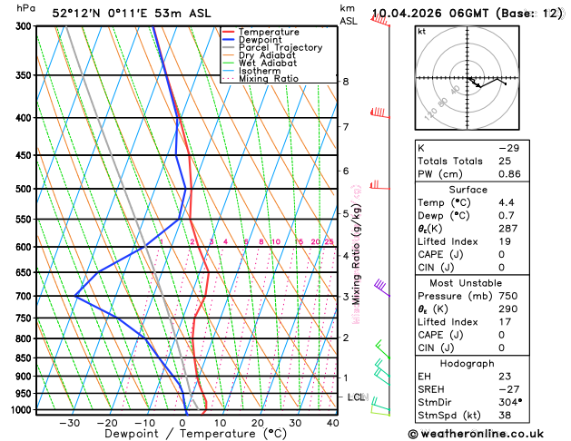
Task: Click the 900 pressure level label
Action: tap(25, 377)
